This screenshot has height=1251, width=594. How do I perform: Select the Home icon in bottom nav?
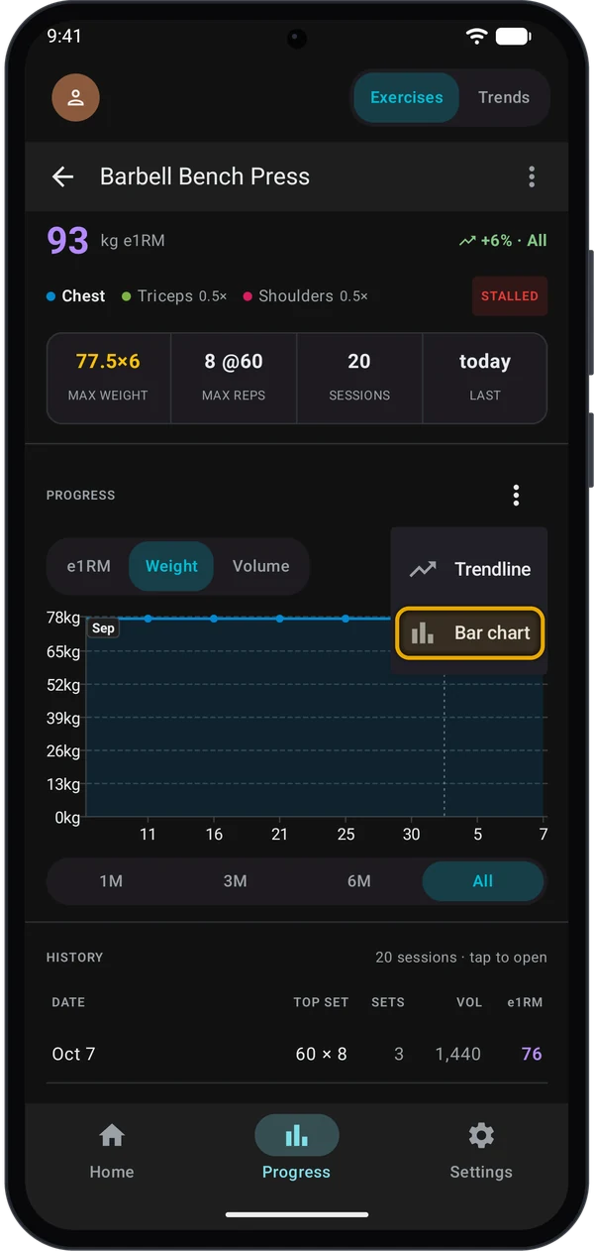(x=112, y=1135)
